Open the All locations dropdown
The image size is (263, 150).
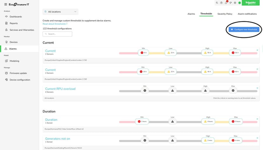point(60,12)
